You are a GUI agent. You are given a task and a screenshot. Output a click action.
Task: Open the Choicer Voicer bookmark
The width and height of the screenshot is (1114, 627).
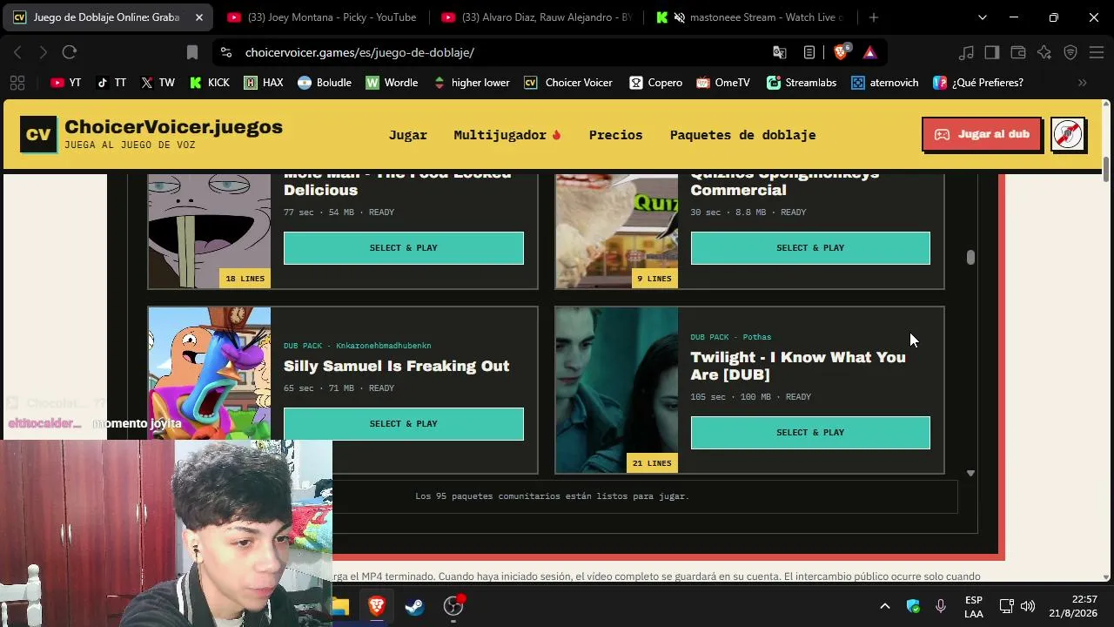click(x=568, y=83)
